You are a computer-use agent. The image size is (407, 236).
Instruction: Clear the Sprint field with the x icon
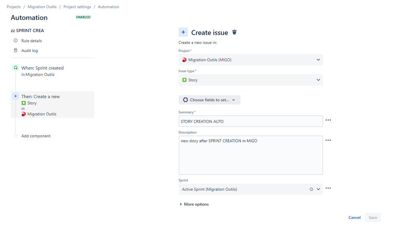(x=311, y=189)
